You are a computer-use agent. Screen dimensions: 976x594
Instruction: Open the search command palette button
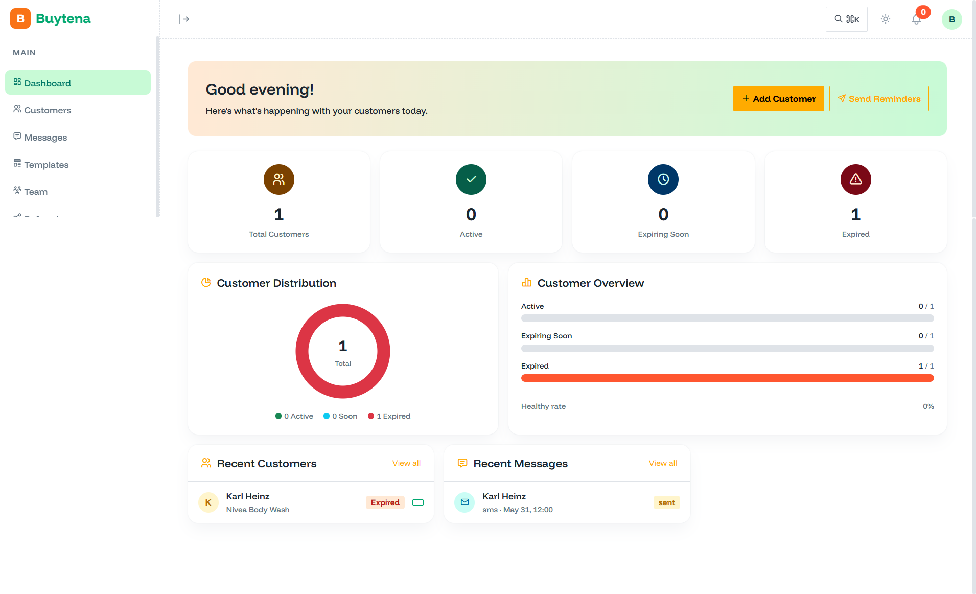(x=846, y=19)
